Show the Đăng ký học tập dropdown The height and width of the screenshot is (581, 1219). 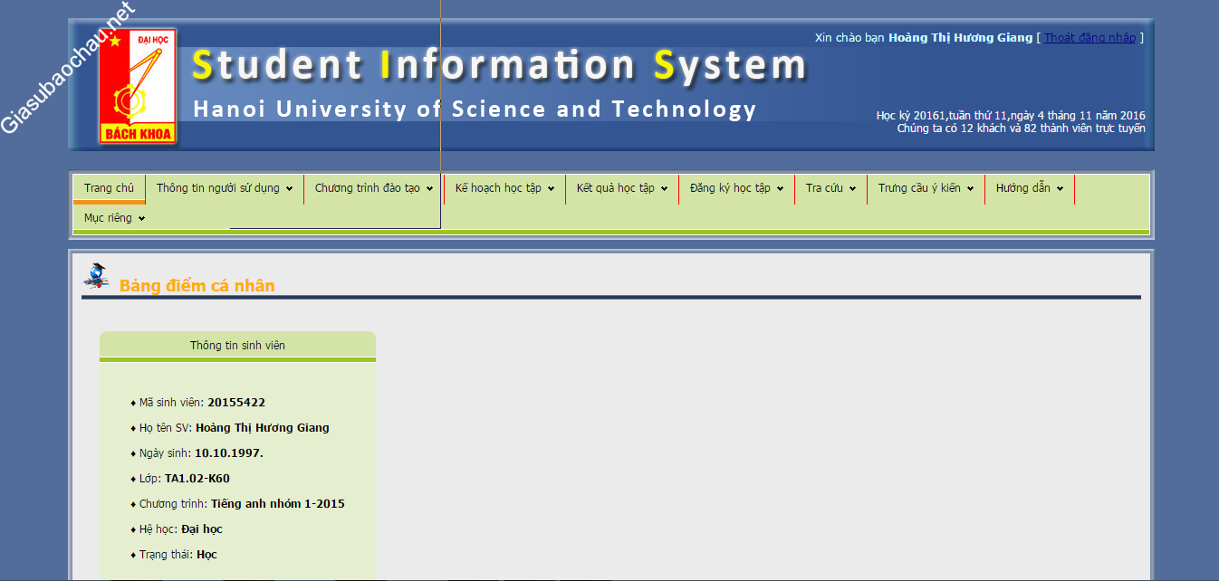click(x=735, y=188)
